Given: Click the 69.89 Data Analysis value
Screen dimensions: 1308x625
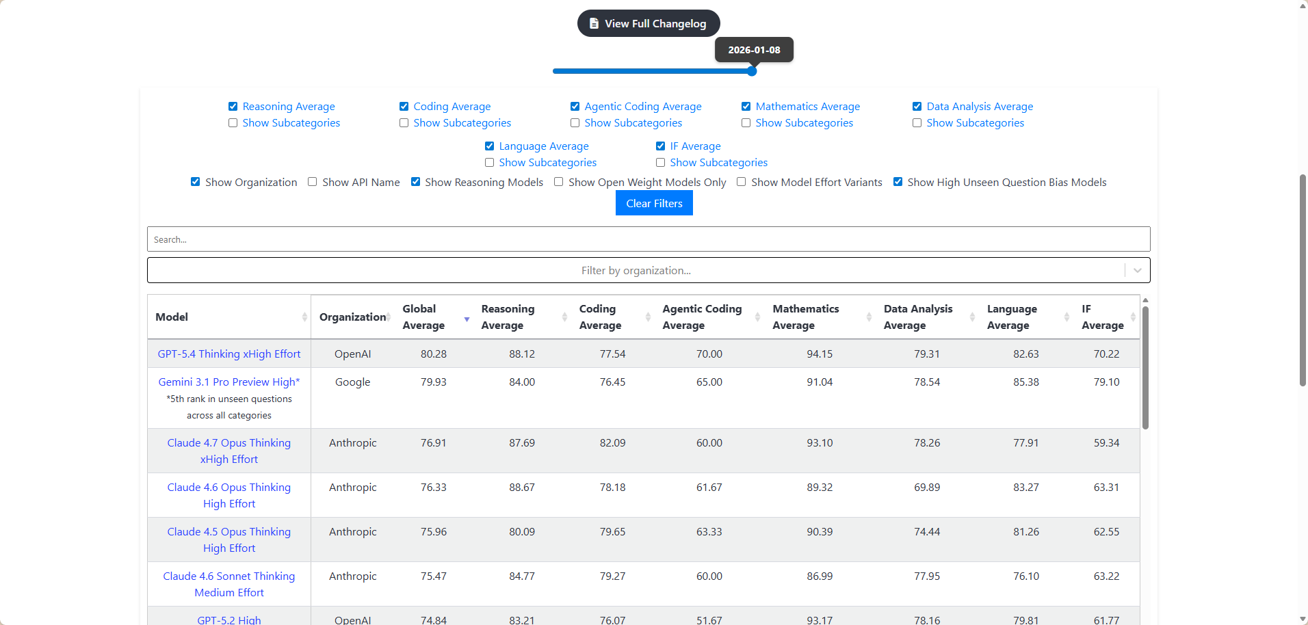Looking at the screenshot, I should tap(927, 488).
